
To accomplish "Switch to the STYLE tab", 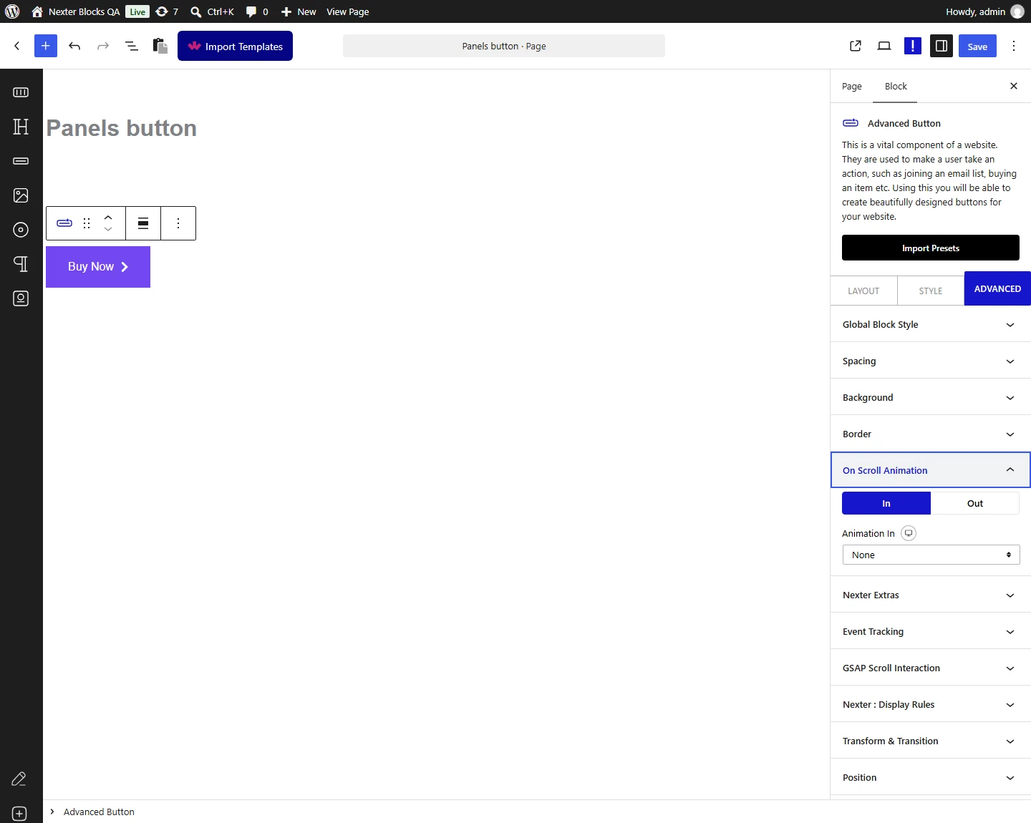I will click(931, 291).
